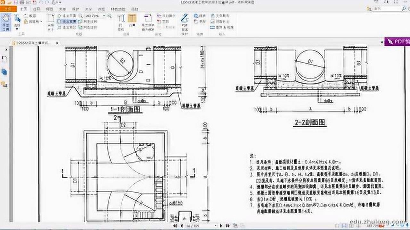
Task: Expand the Select tool dropdown arrow
Action: [17, 28]
